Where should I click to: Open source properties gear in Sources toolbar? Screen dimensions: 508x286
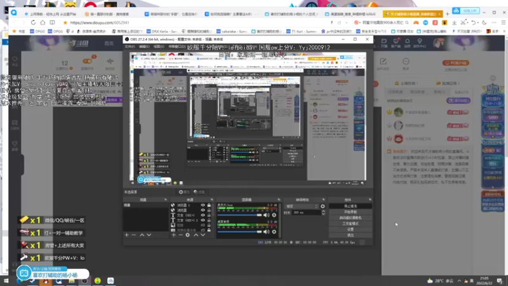[187, 235]
